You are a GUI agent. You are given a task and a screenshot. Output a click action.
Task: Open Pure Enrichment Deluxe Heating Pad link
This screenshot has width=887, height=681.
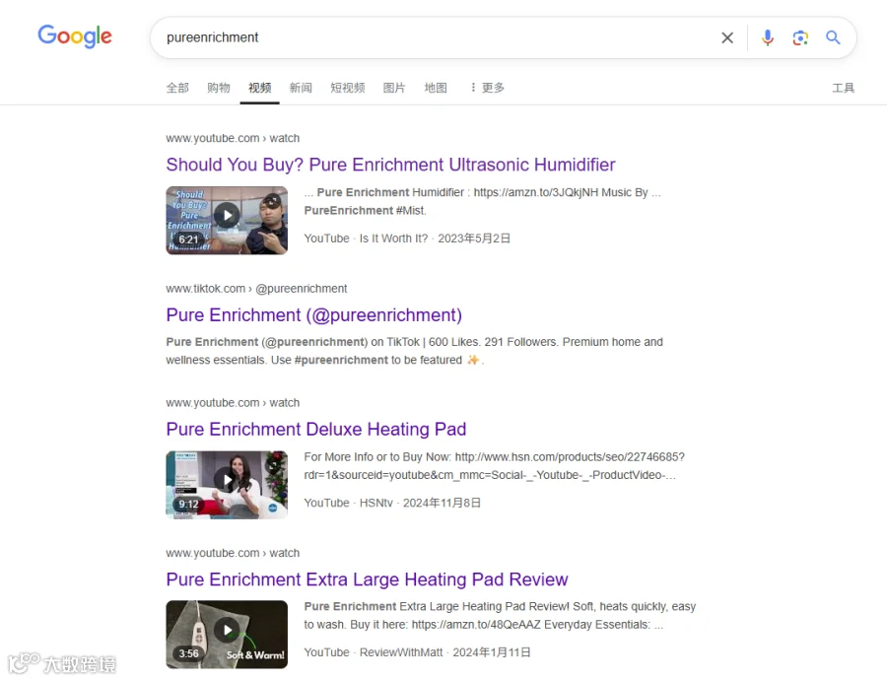pos(315,430)
